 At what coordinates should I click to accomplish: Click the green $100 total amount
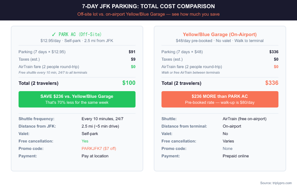129,83
